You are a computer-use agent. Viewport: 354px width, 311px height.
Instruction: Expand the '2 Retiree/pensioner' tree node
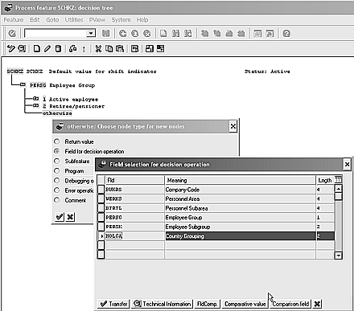[x=36, y=106]
